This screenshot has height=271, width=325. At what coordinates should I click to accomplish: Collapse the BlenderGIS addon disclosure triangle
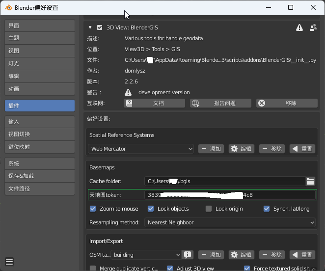pos(90,27)
